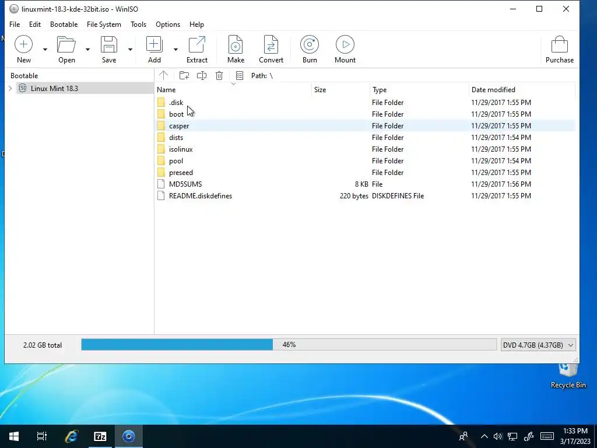Sort by the Type column header
Viewport: 597px width, 448px height.
(x=419, y=90)
